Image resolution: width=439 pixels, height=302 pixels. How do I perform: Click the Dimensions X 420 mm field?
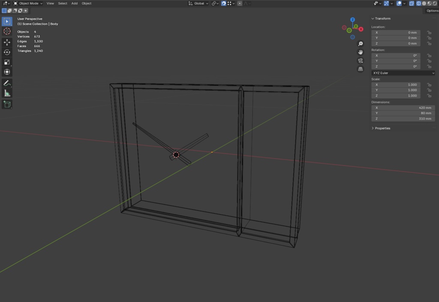(403, 108)
